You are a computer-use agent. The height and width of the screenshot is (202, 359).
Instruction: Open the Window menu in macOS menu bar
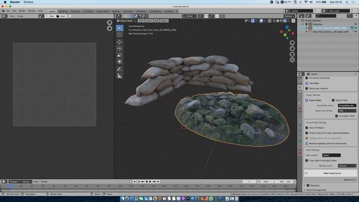29,2
